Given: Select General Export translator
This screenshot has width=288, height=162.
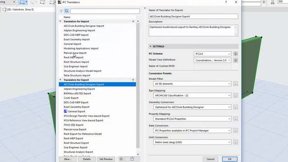Looking at the screenshot, I should pyautogui.click(x=76, y=112).
